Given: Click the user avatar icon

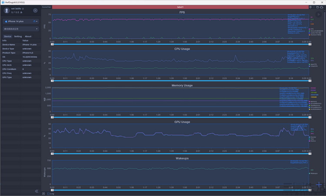Looking at the screenshot, I should [x=7, y=10].
